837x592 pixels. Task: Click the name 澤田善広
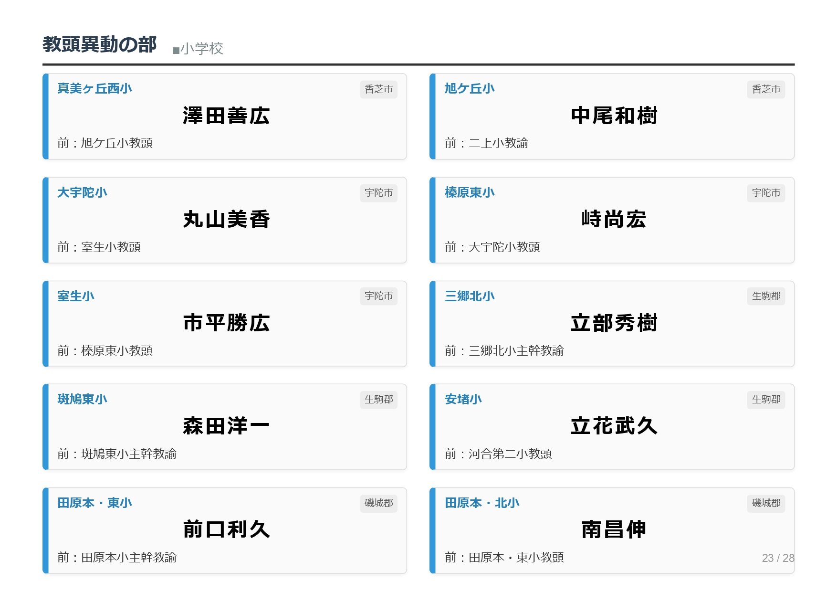pyautogui.click(x=226, y=116)
